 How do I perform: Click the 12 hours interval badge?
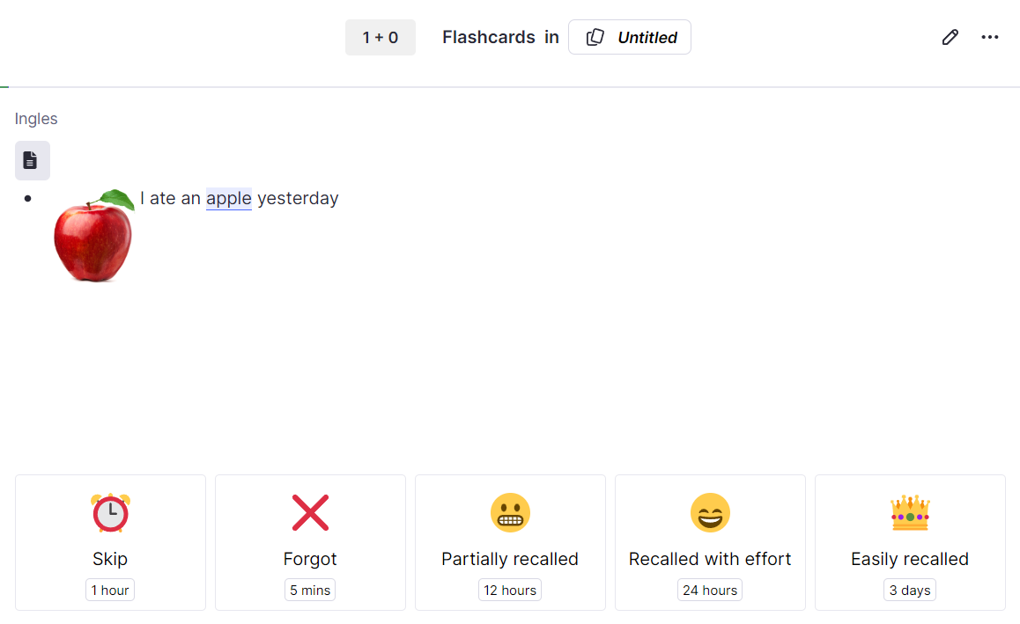click(510, 591)
